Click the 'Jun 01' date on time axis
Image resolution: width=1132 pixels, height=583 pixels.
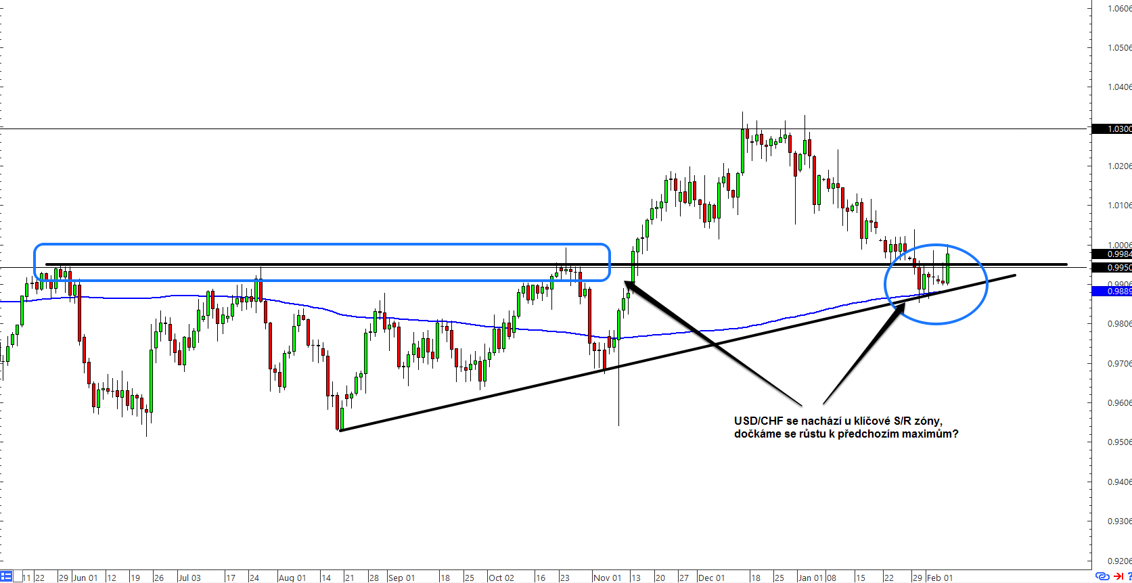pyautogui.click(x=85, y=578)
